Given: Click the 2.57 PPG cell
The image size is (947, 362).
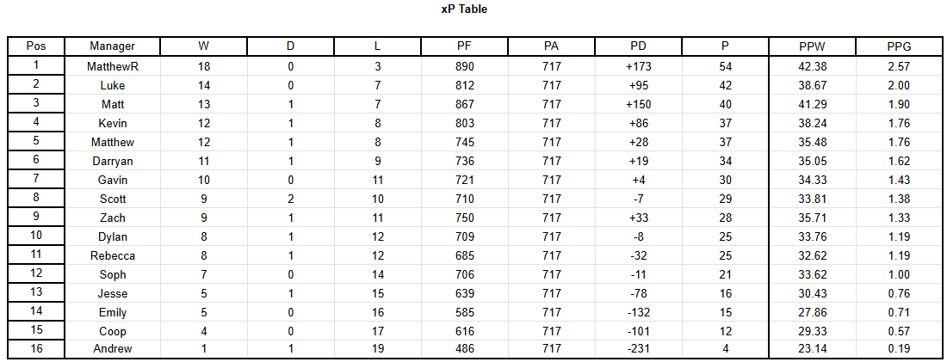Looking at the screenshot, I should click(900, 66).
